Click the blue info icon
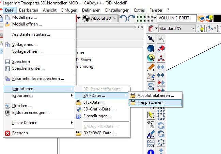Image resolution: width=221 pixels, height=154 pixels. [151, 152]
